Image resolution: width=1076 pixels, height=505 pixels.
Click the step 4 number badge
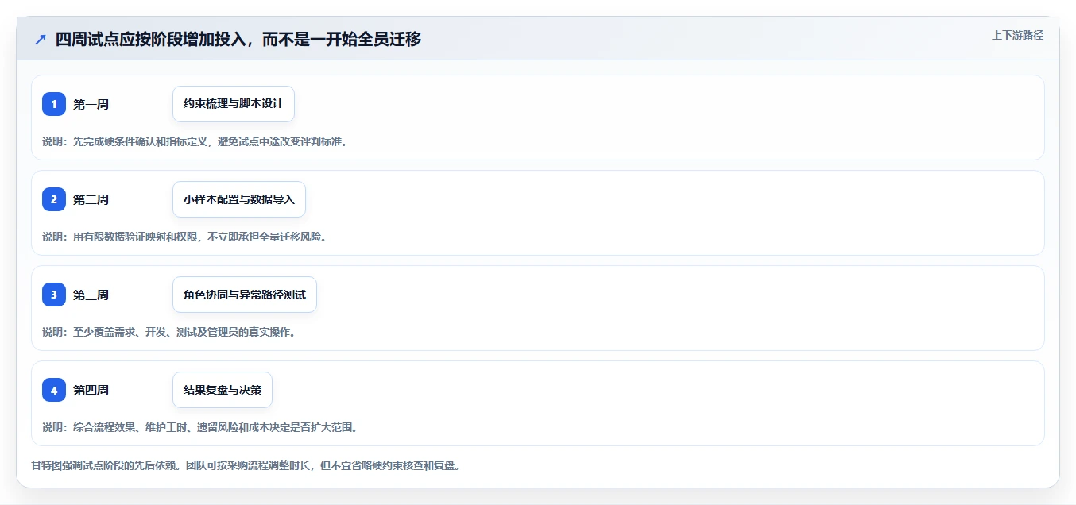(x=54, y=390)
